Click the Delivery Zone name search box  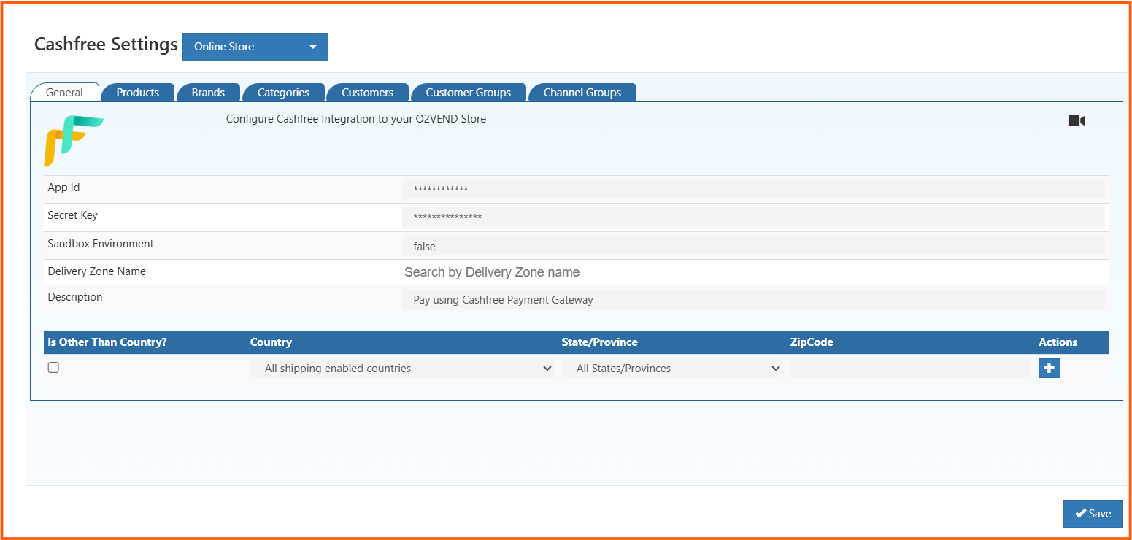point(752,272)
